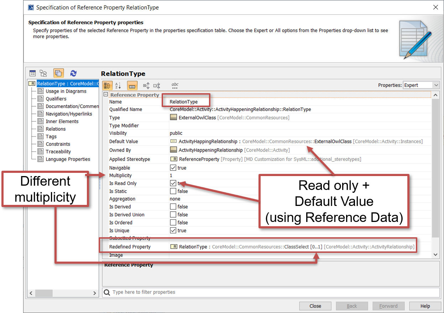The width and height of the screenshot is (444, 313).
Task: Check the Is Ordered checkbox
Action: coord(173,223)
